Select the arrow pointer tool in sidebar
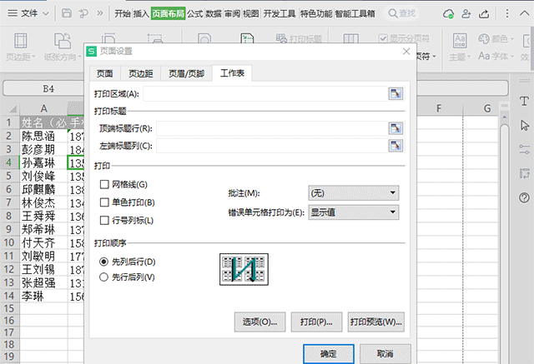The height and width of the screenshot is (364, 534). (x=524, y=125)
